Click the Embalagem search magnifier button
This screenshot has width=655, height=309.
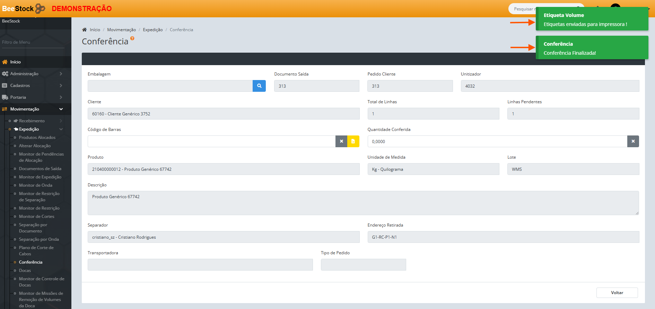tap(259, 86)
